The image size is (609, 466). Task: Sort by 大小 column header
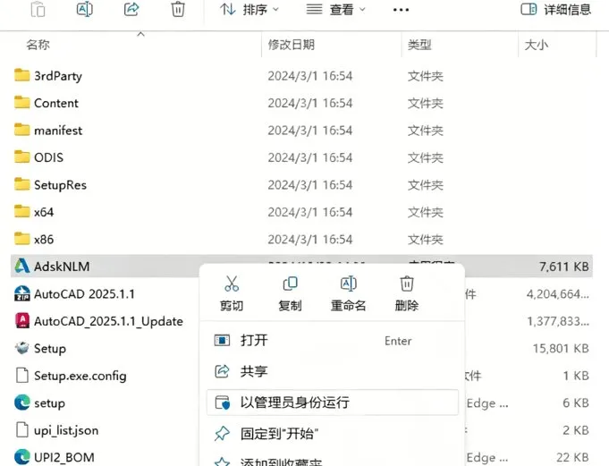click(x=536, y=45)
